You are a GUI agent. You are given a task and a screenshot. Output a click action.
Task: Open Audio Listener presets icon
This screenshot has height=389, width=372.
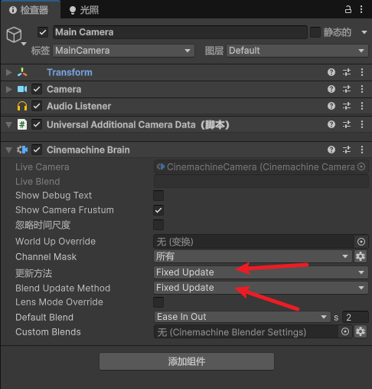347,106
